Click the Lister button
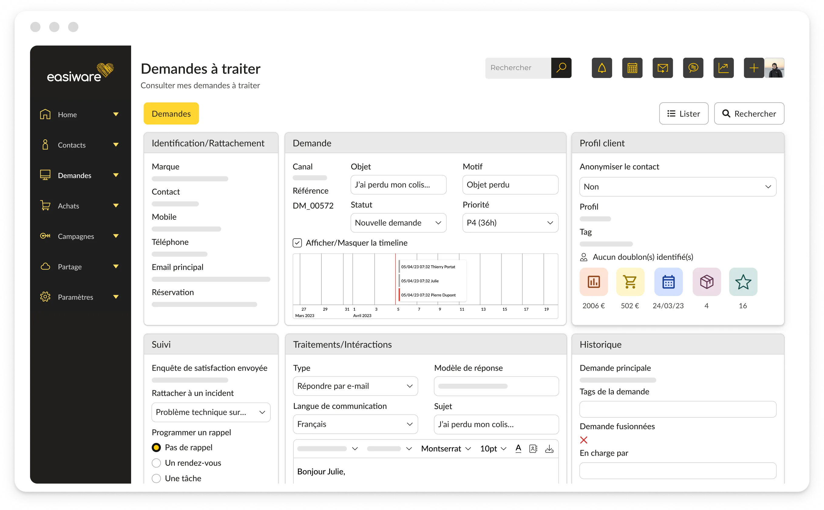Viewport: 824px width, 510px height. pos(683,114)
